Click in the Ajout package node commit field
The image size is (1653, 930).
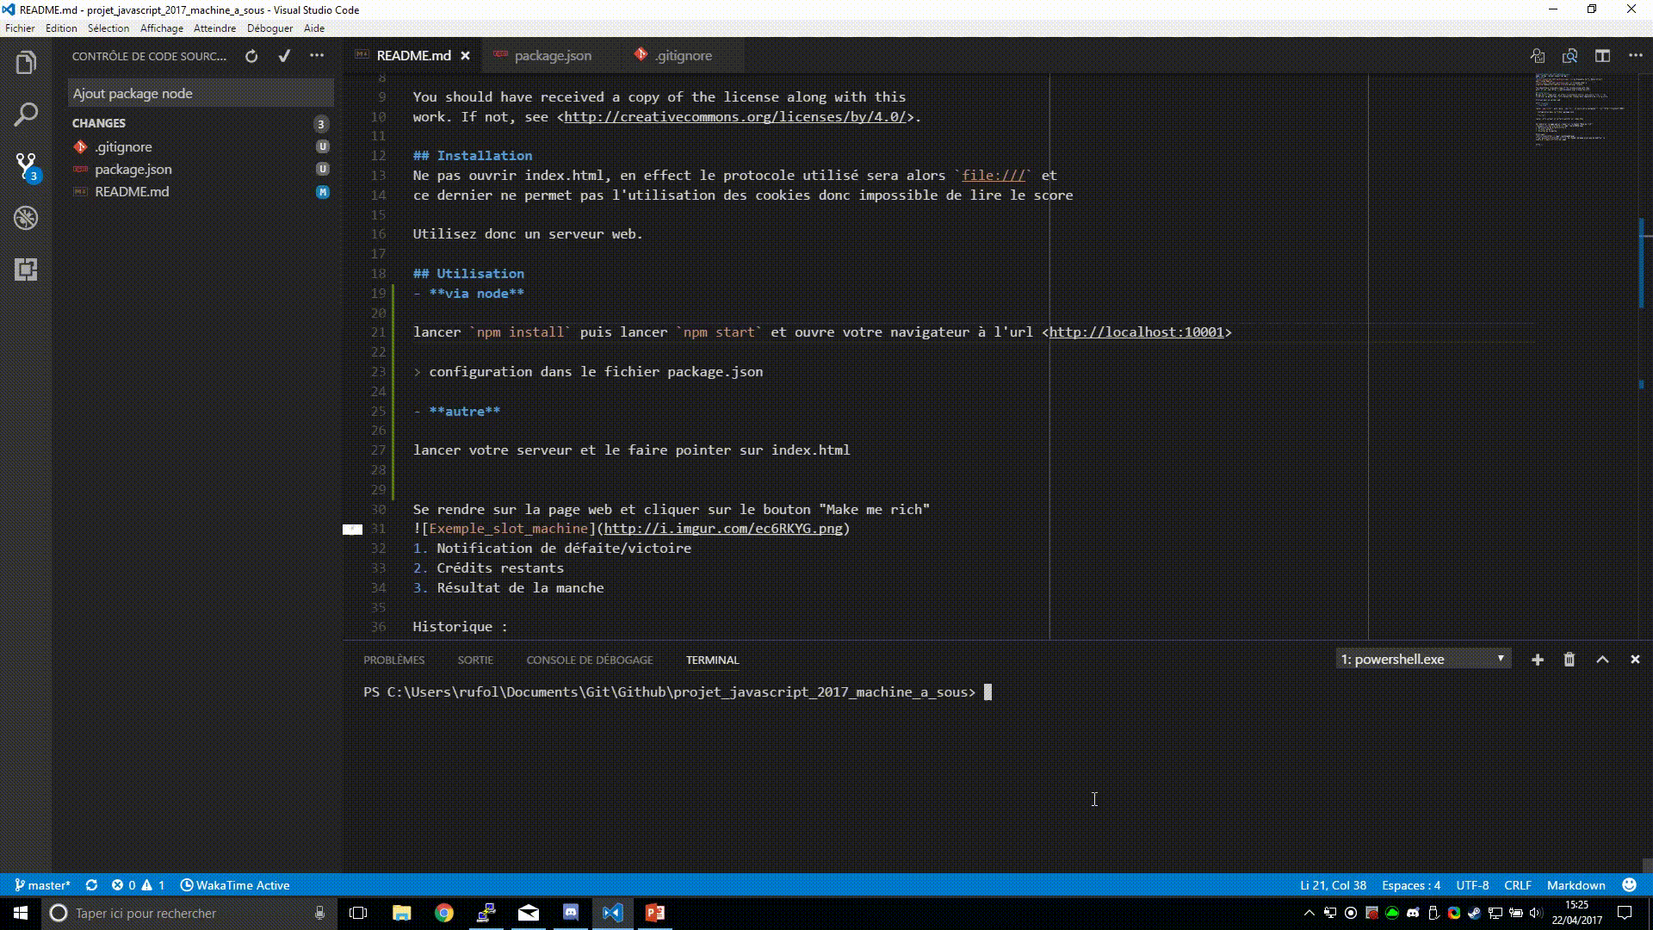(201, 93)
